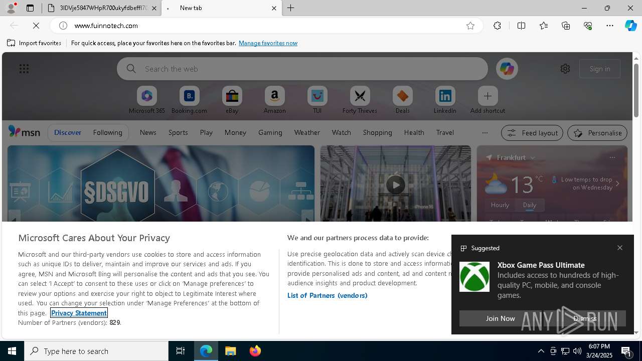Open the Booking.com shortcut icon

pos(189,96)
